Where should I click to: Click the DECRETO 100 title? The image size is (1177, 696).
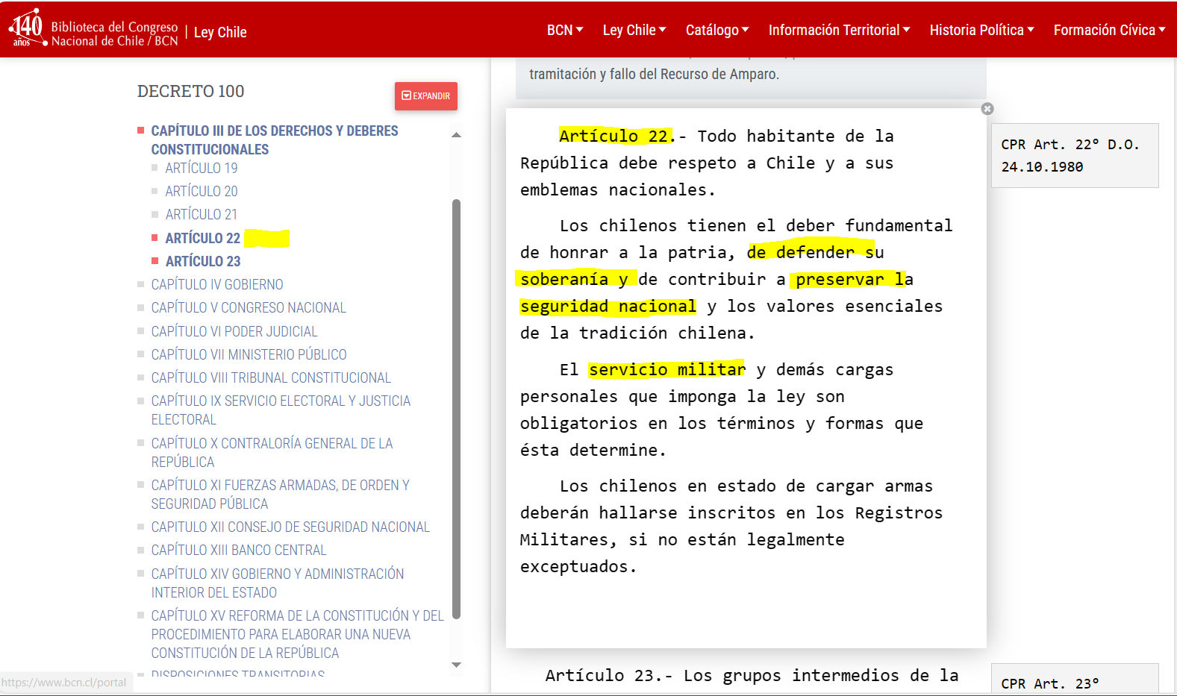191,91
